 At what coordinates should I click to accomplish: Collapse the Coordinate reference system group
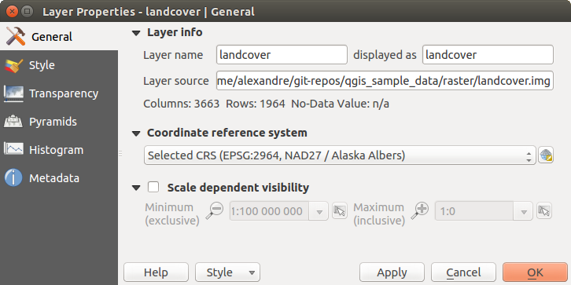[x=136, y=133]
